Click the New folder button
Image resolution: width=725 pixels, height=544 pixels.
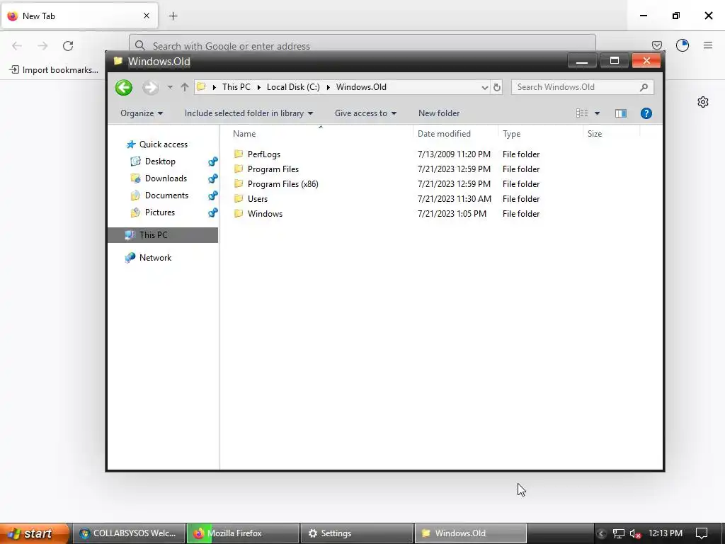pyautogui.click(x=439, y=113)
